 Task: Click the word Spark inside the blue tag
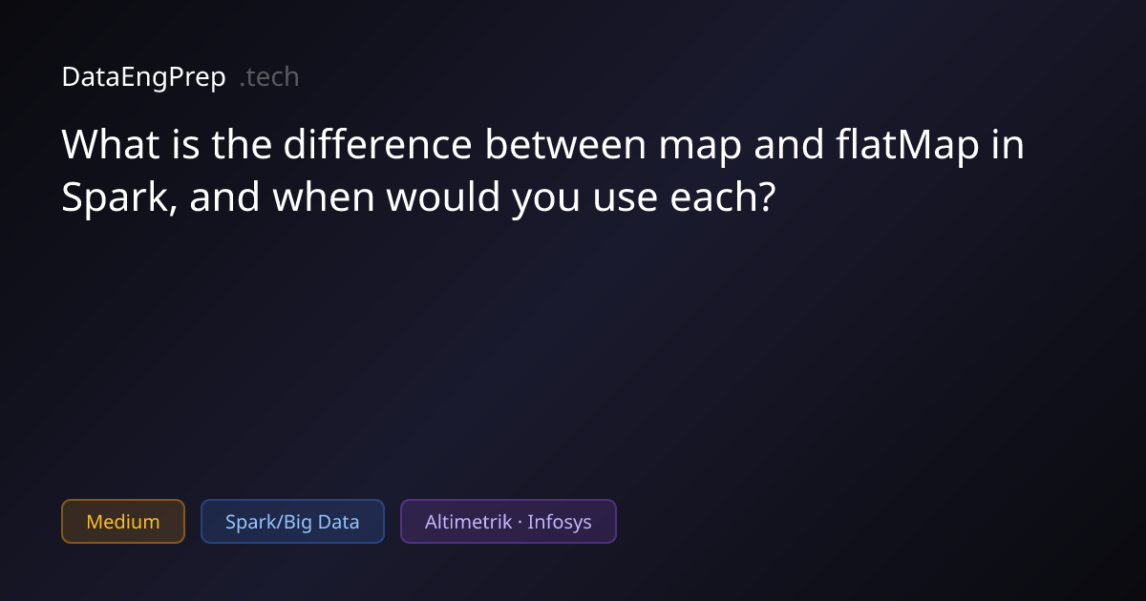pos(249,522)
